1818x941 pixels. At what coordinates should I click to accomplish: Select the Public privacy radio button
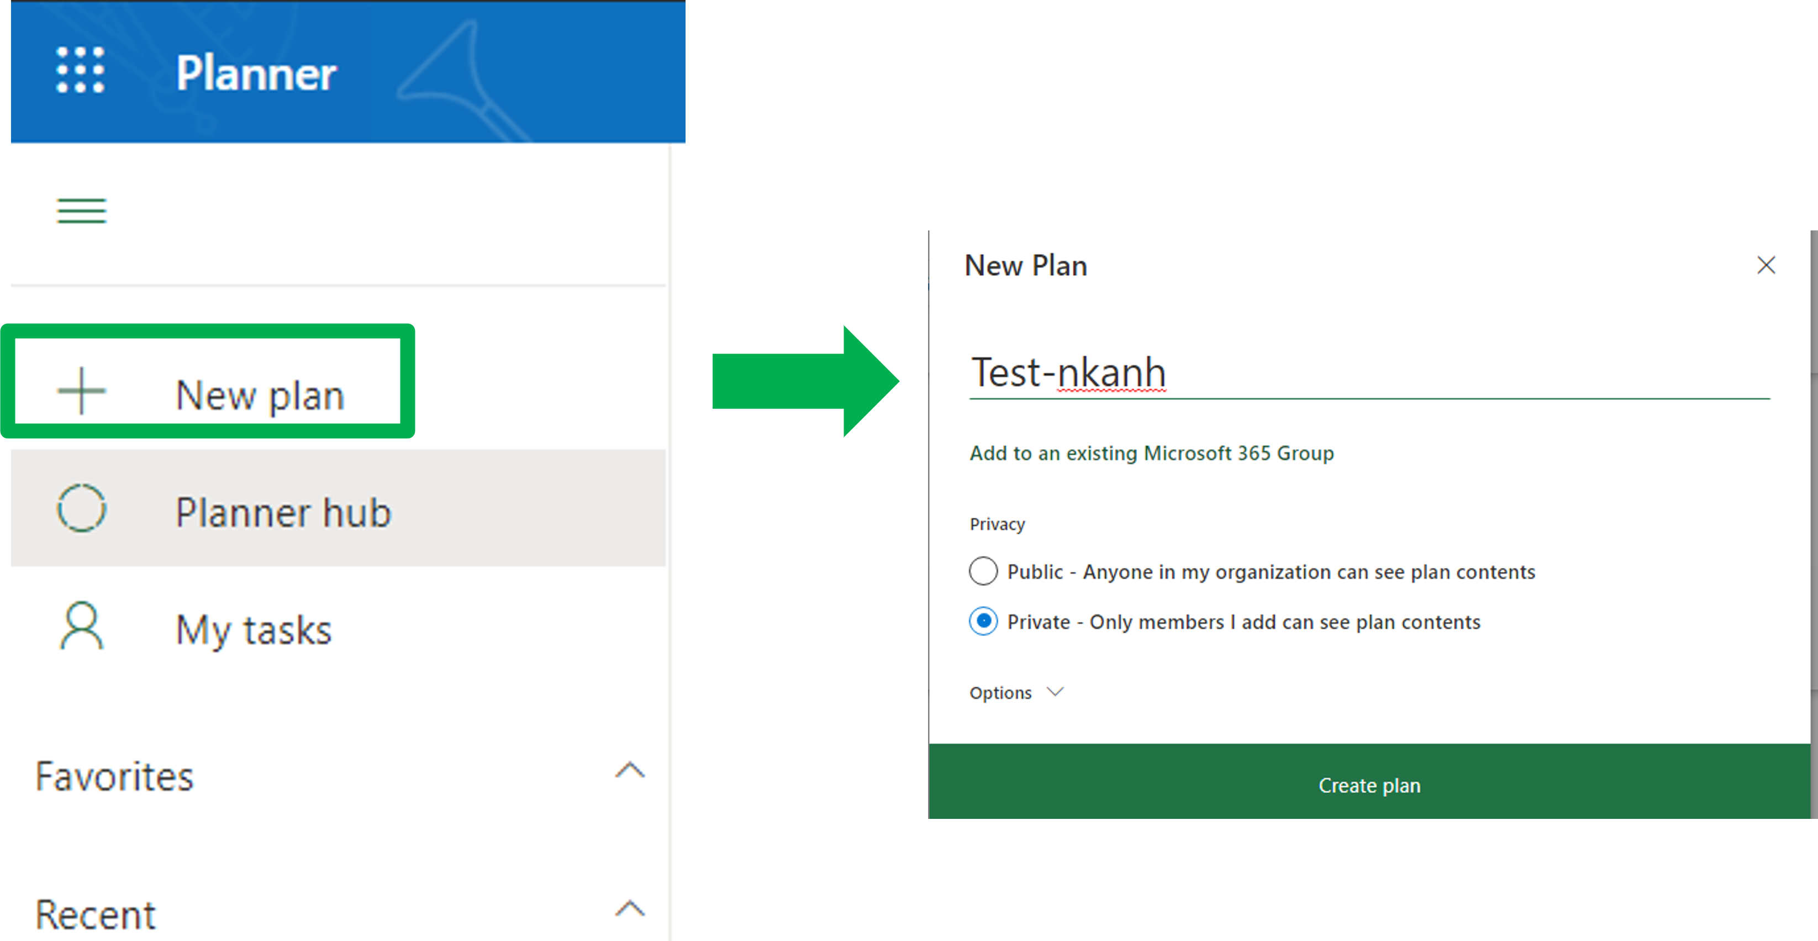click(983, 571)
